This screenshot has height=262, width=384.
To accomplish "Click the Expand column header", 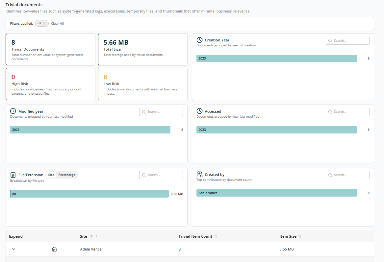I will [x=16, y=236].
